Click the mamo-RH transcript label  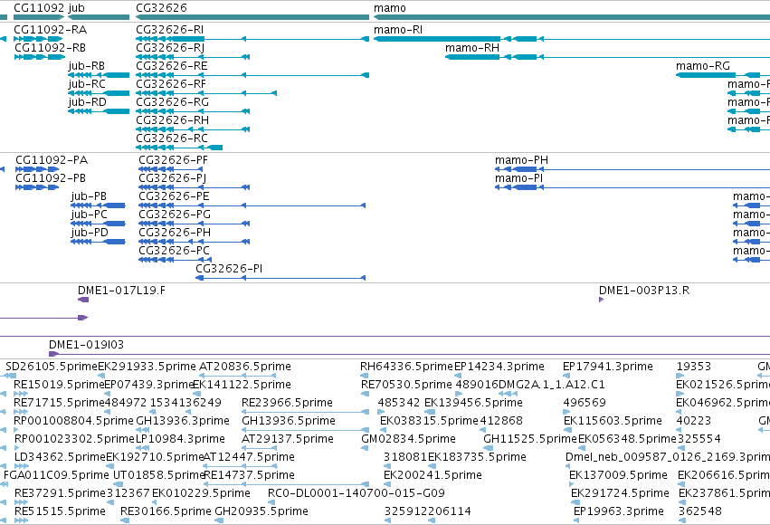[472, 48]
